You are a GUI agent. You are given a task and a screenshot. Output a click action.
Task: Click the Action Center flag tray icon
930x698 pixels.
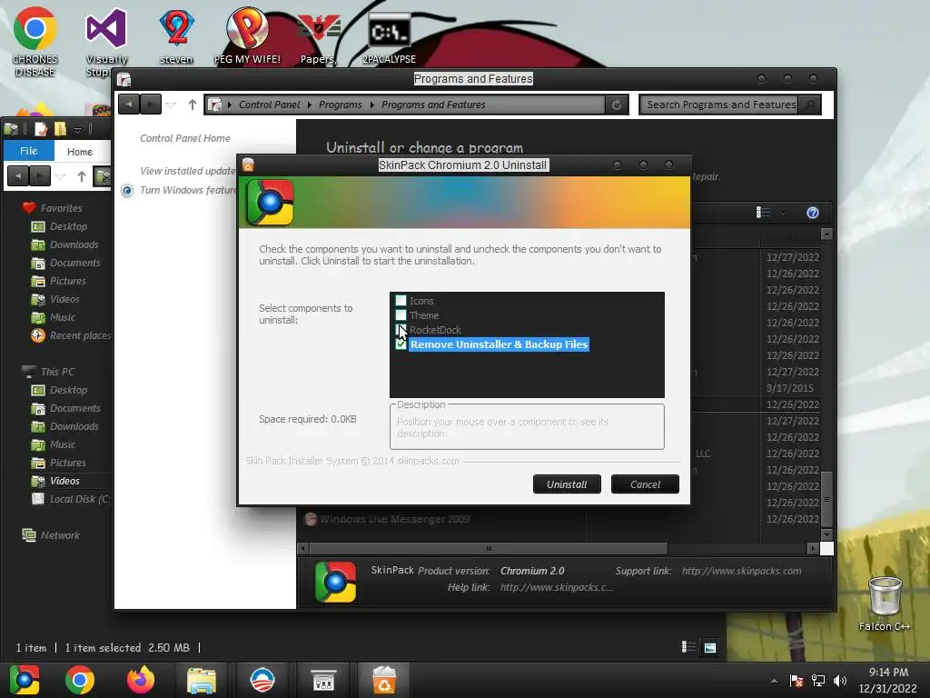pyautogui.click(x=796, y=681)
